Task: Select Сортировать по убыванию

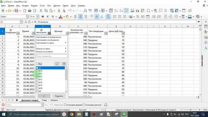Action: click(47, 40)
